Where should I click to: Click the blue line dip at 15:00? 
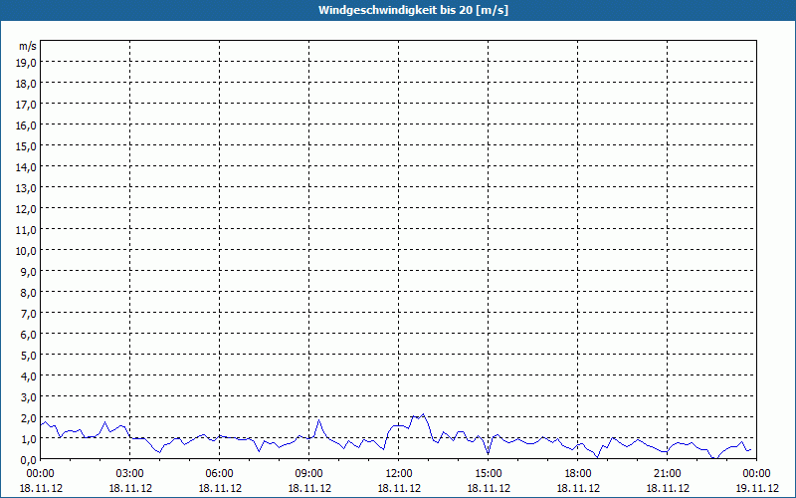489,454
